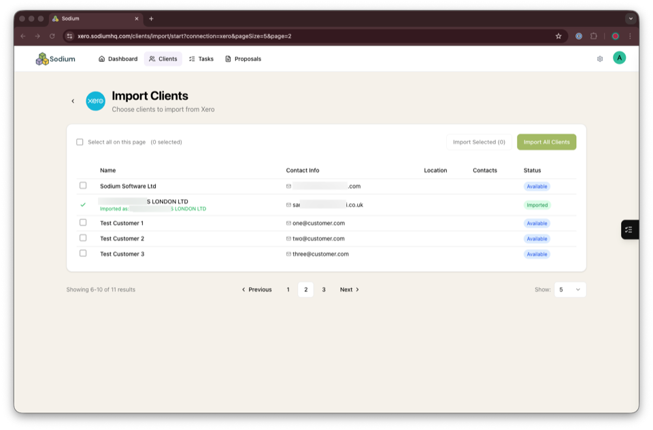The width and height of the screenshot is (653, 430).
Task: Select the green A avatar circle
Action: click(x=620, y=58)
